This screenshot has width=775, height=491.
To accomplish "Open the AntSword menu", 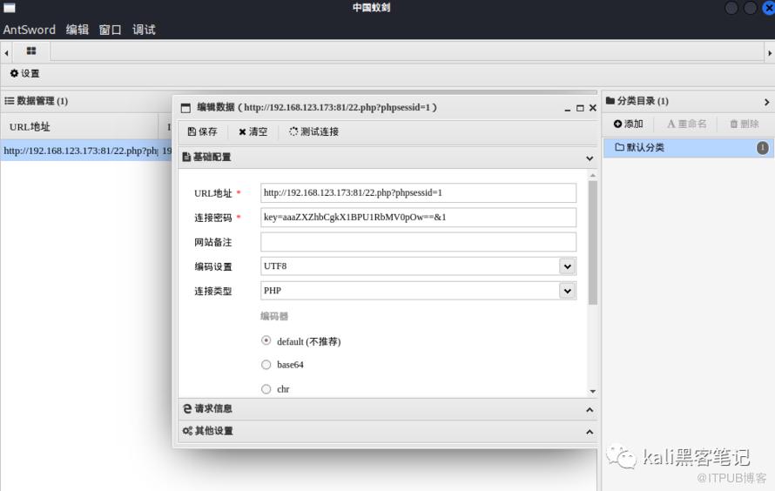I will (29, 30).
